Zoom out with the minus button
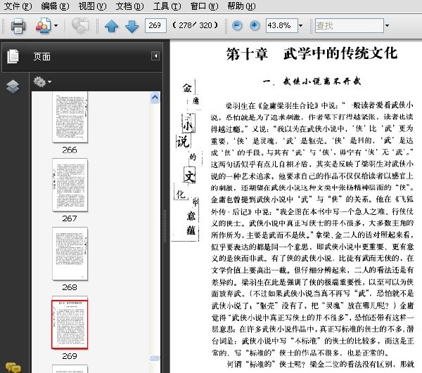 (x=237, y=25)
